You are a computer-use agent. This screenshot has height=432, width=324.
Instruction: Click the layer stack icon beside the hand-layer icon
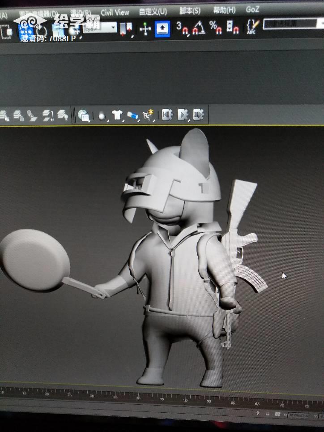click(x=18, y=115)
